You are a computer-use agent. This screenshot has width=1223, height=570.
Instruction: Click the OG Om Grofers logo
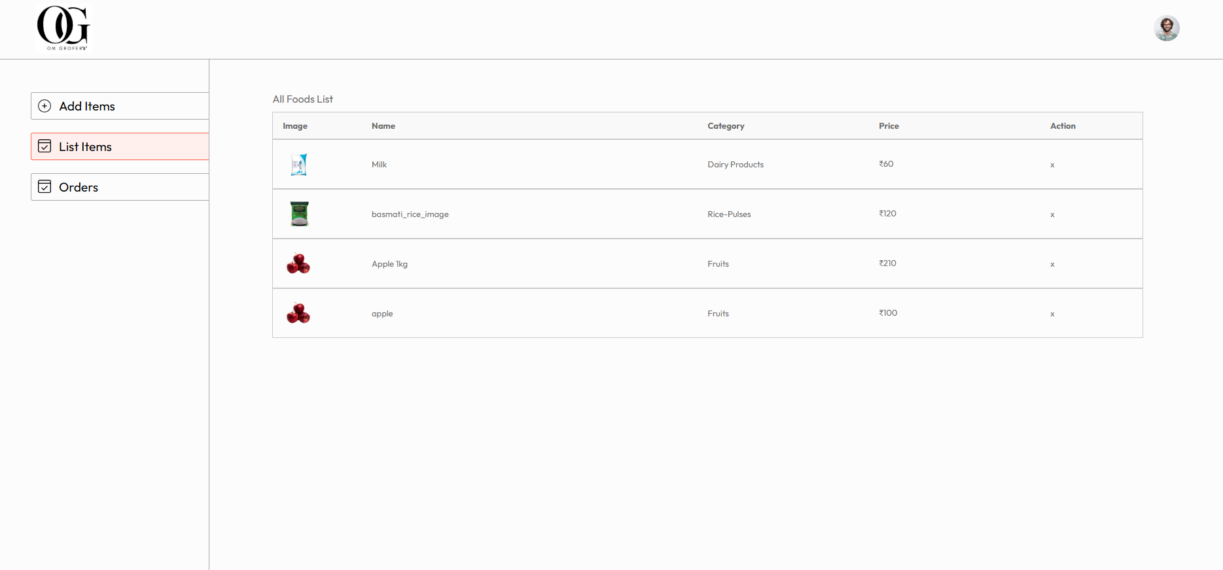63,28
